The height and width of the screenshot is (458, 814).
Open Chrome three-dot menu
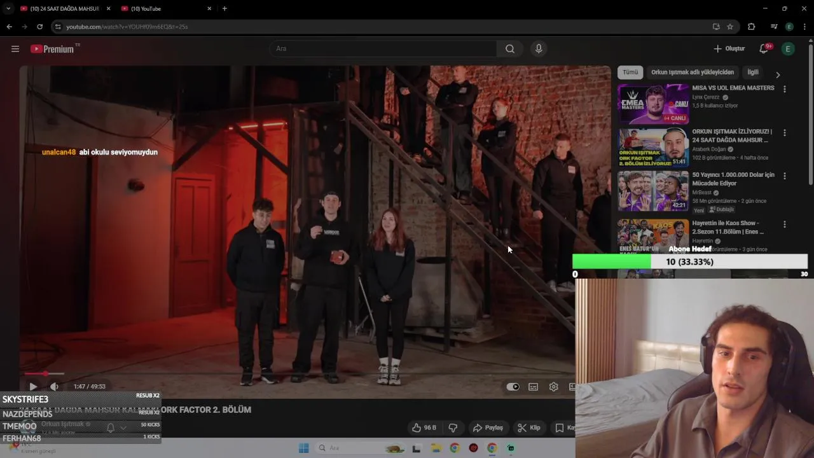coord(805,27)
